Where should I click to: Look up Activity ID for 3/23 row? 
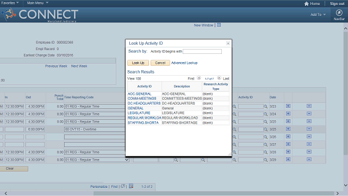pos(265,107)
